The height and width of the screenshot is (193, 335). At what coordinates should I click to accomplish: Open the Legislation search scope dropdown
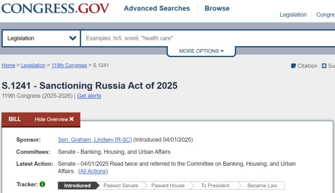(x=41, y=38)
